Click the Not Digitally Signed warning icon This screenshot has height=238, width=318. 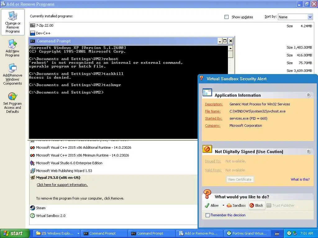[207, 149]
